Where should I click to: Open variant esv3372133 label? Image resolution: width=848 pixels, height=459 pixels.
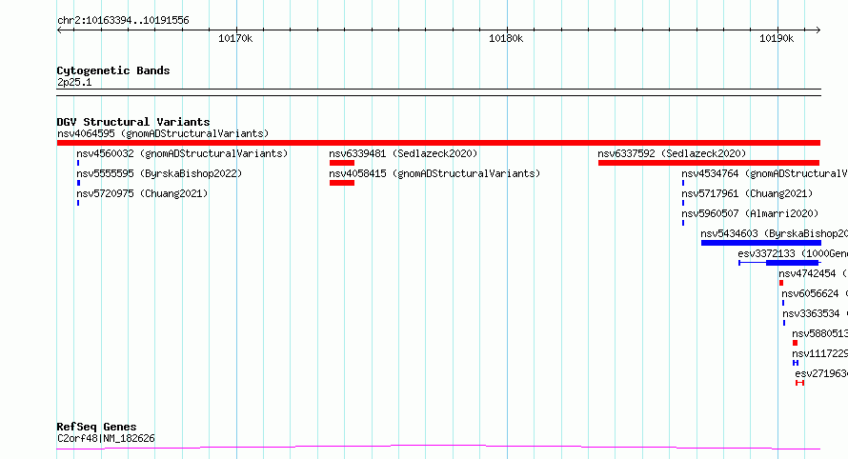pyautogui.click(x=793, y=253)
